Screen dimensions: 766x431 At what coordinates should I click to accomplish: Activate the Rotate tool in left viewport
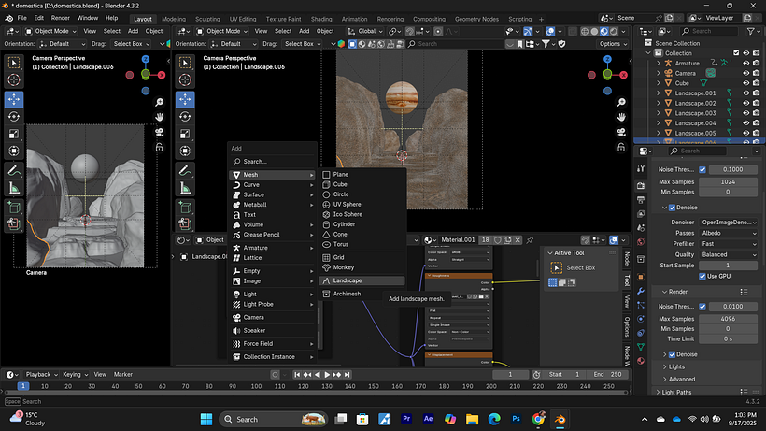(14, 117)
